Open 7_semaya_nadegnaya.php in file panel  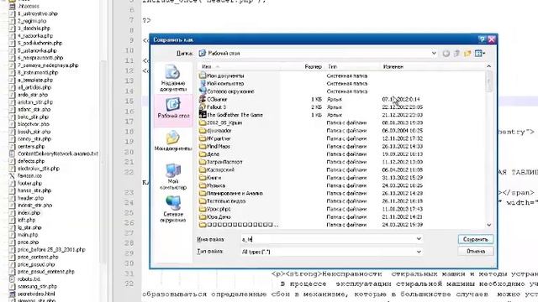48,65
